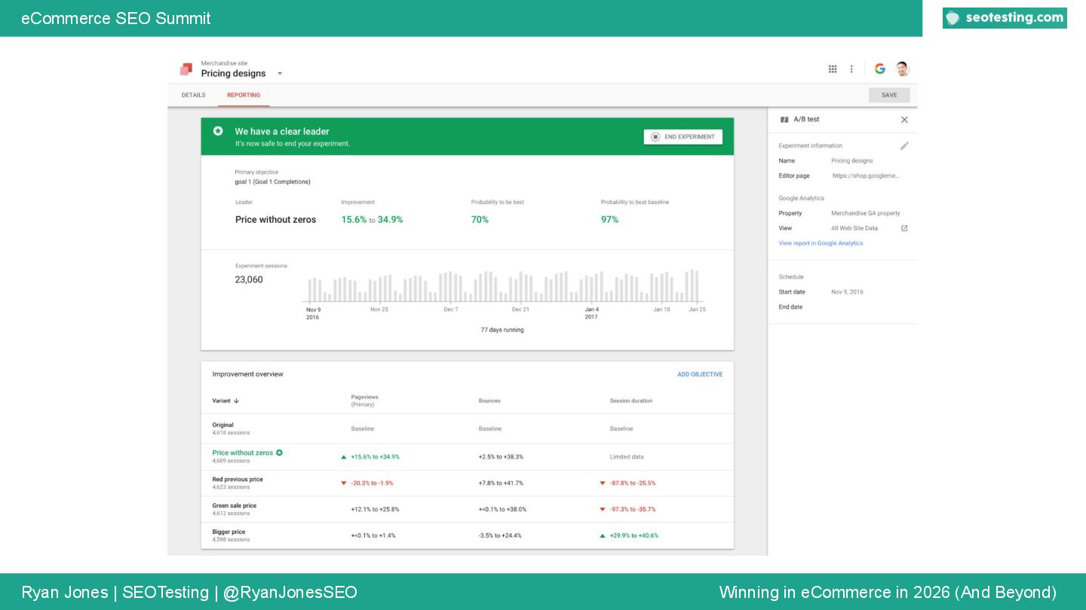Open View report in Google Analytics link
This screenshot has width=1086, height=610.
pos(821,243)
